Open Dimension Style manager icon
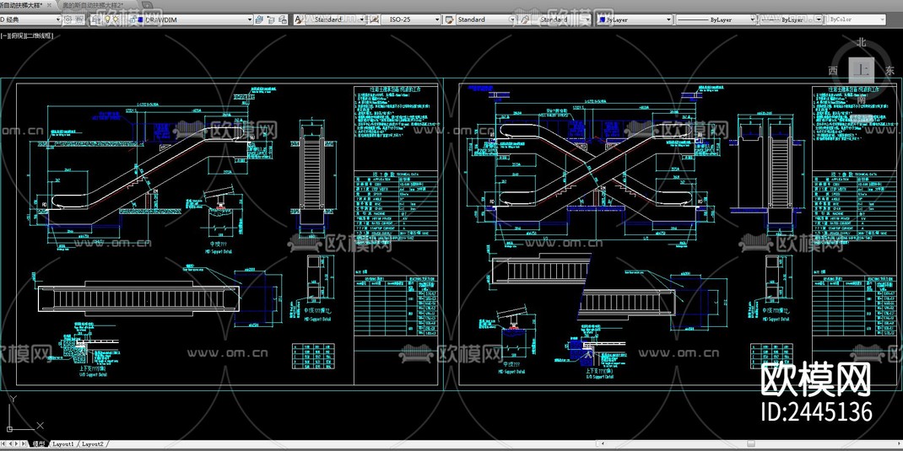 tap(374, 19)
